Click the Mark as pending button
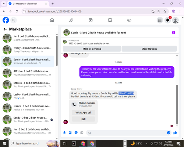The image size is (184, 147). (x=92, y=49)
